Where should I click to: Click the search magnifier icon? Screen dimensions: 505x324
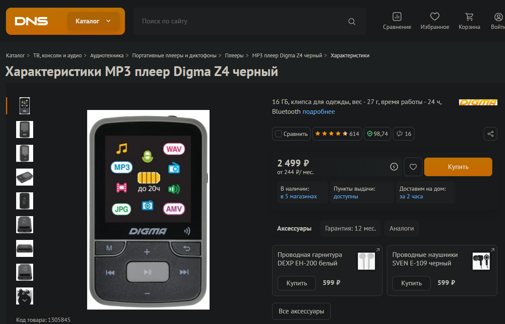352,22
